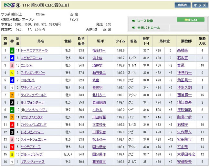Open the 全周パトロール video link
This screenshot has width=210, height=167.
tap(149, 28)
